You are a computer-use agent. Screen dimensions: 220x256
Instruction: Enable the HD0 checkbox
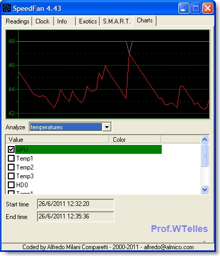click(x=11, y=185)
